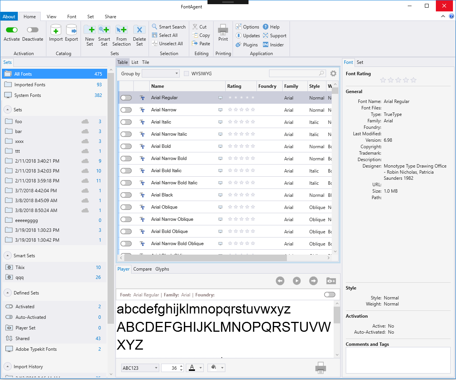The image size is (456, 380).
Task: Toggle activation switch in Player header
Action: pos(330,295)
